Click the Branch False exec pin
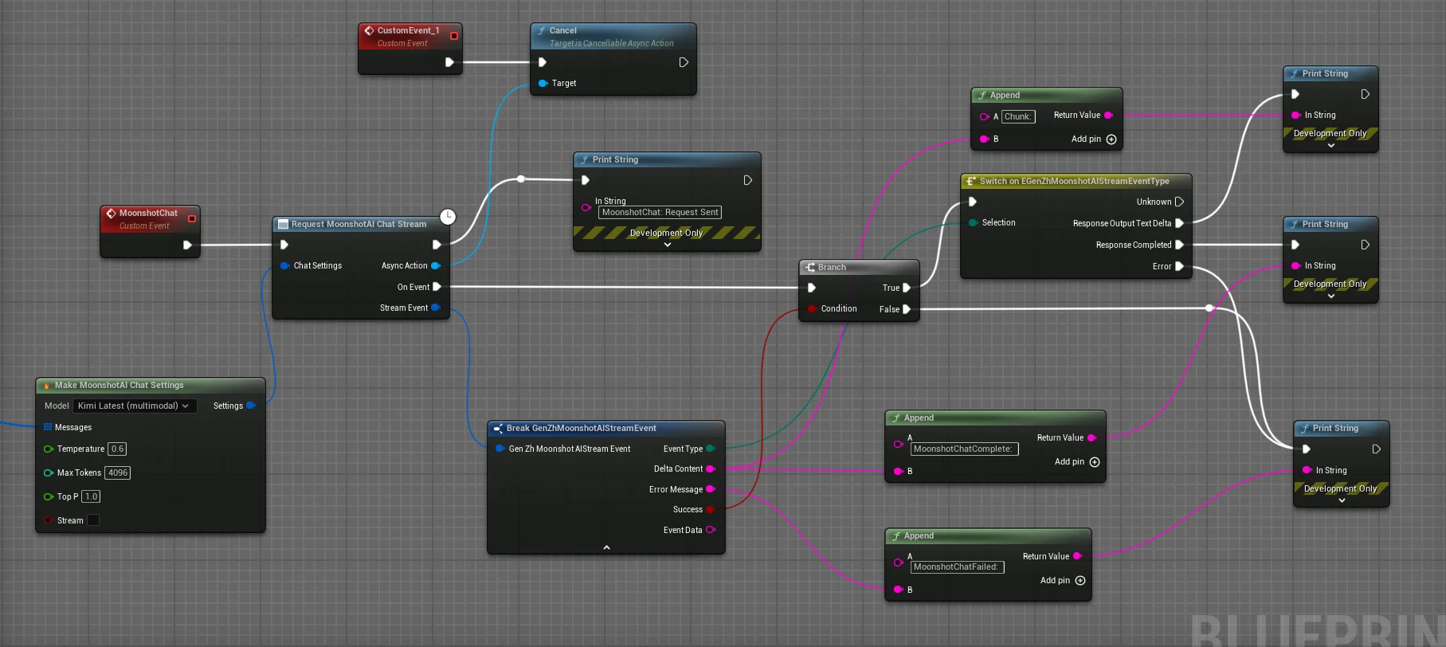Screen dimensions: 1446x647 tap(907, 309)
